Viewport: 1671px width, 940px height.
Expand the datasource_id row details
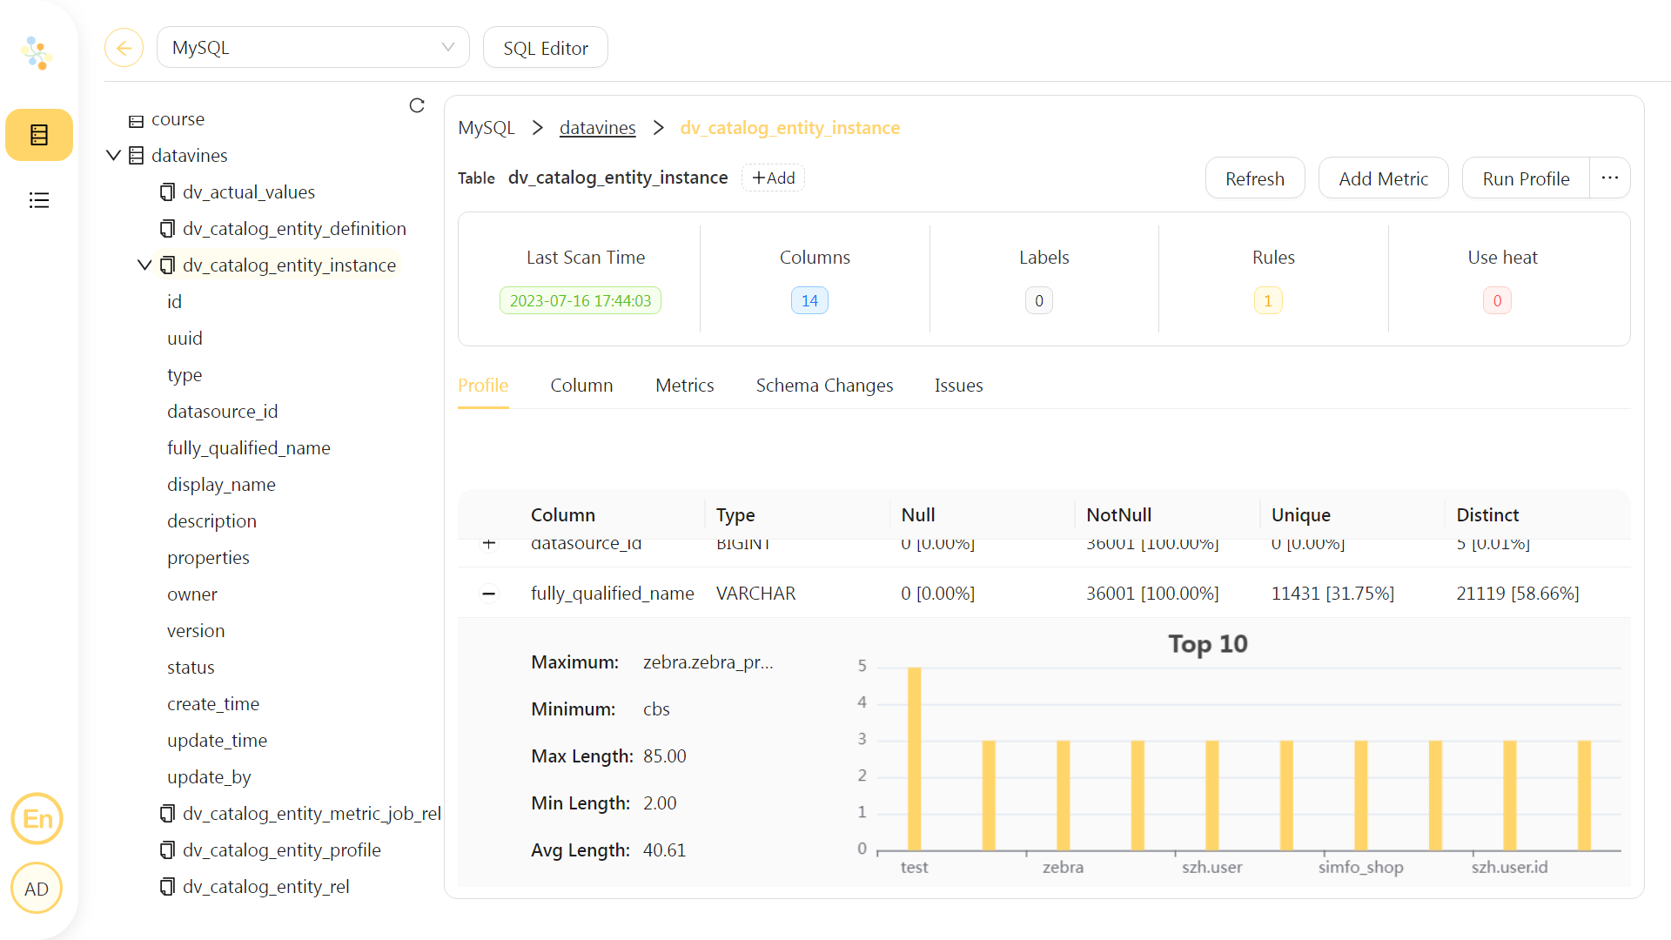pyautogui.click(x=489, y=545)
